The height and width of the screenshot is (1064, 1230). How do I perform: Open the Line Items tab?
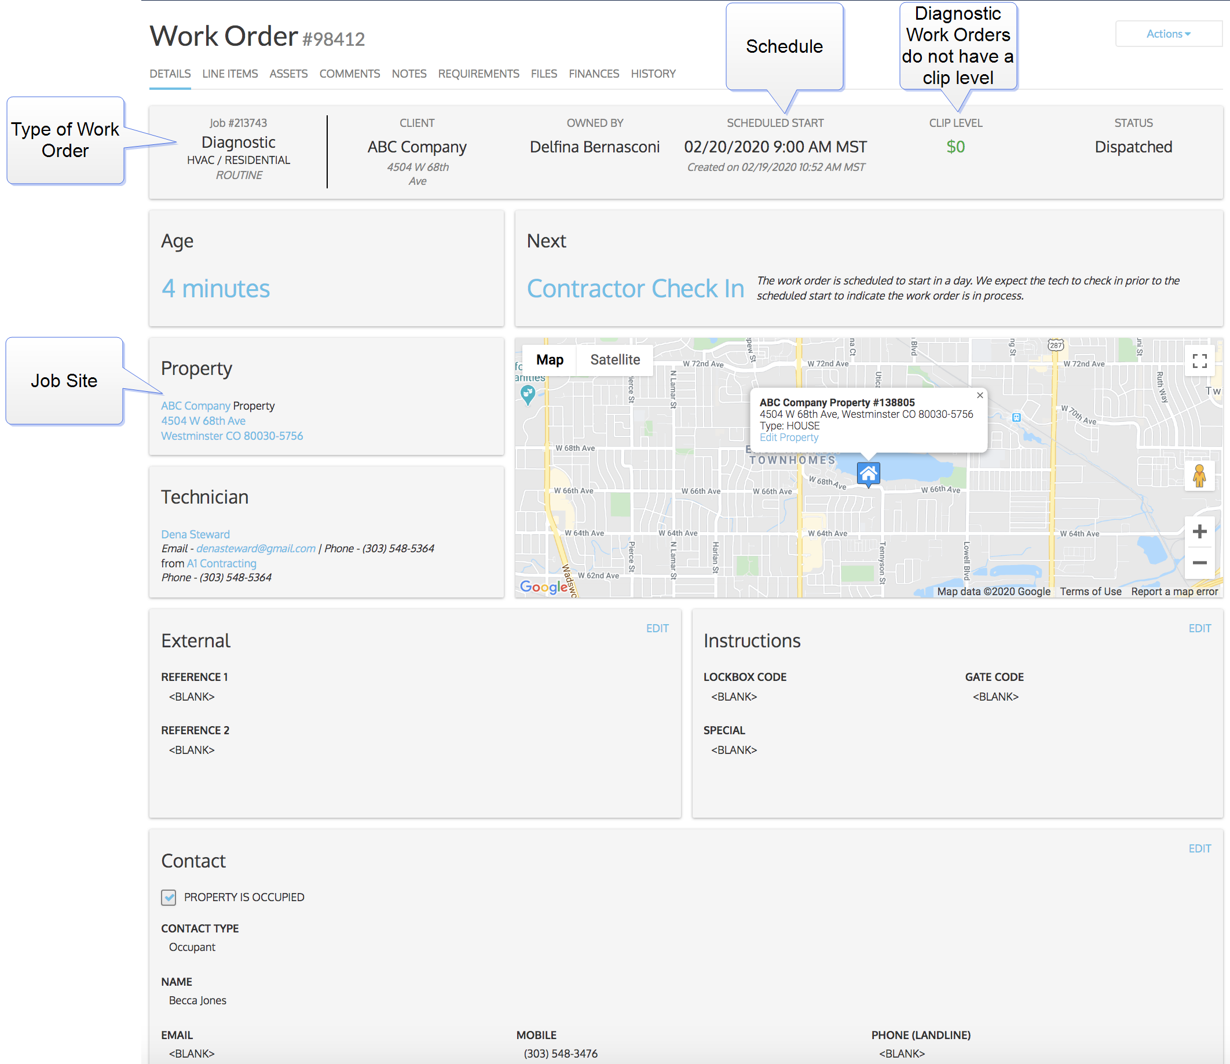coord(230,74)
